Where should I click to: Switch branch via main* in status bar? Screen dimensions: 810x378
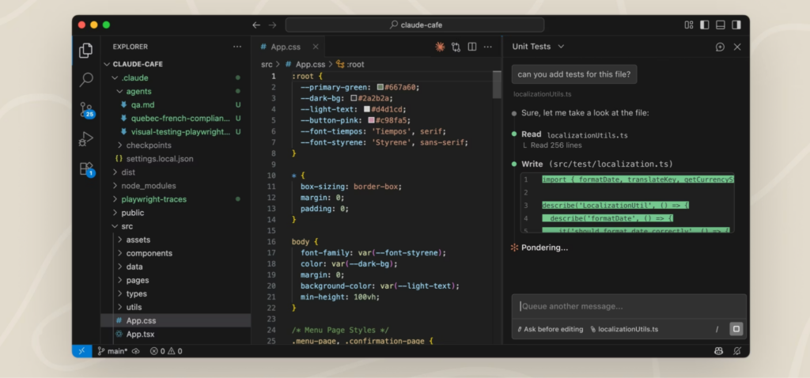pyautogui.click(x=112, y=351)
